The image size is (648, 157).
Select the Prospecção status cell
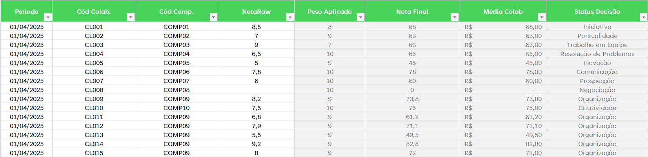click(x=597, y=81)
